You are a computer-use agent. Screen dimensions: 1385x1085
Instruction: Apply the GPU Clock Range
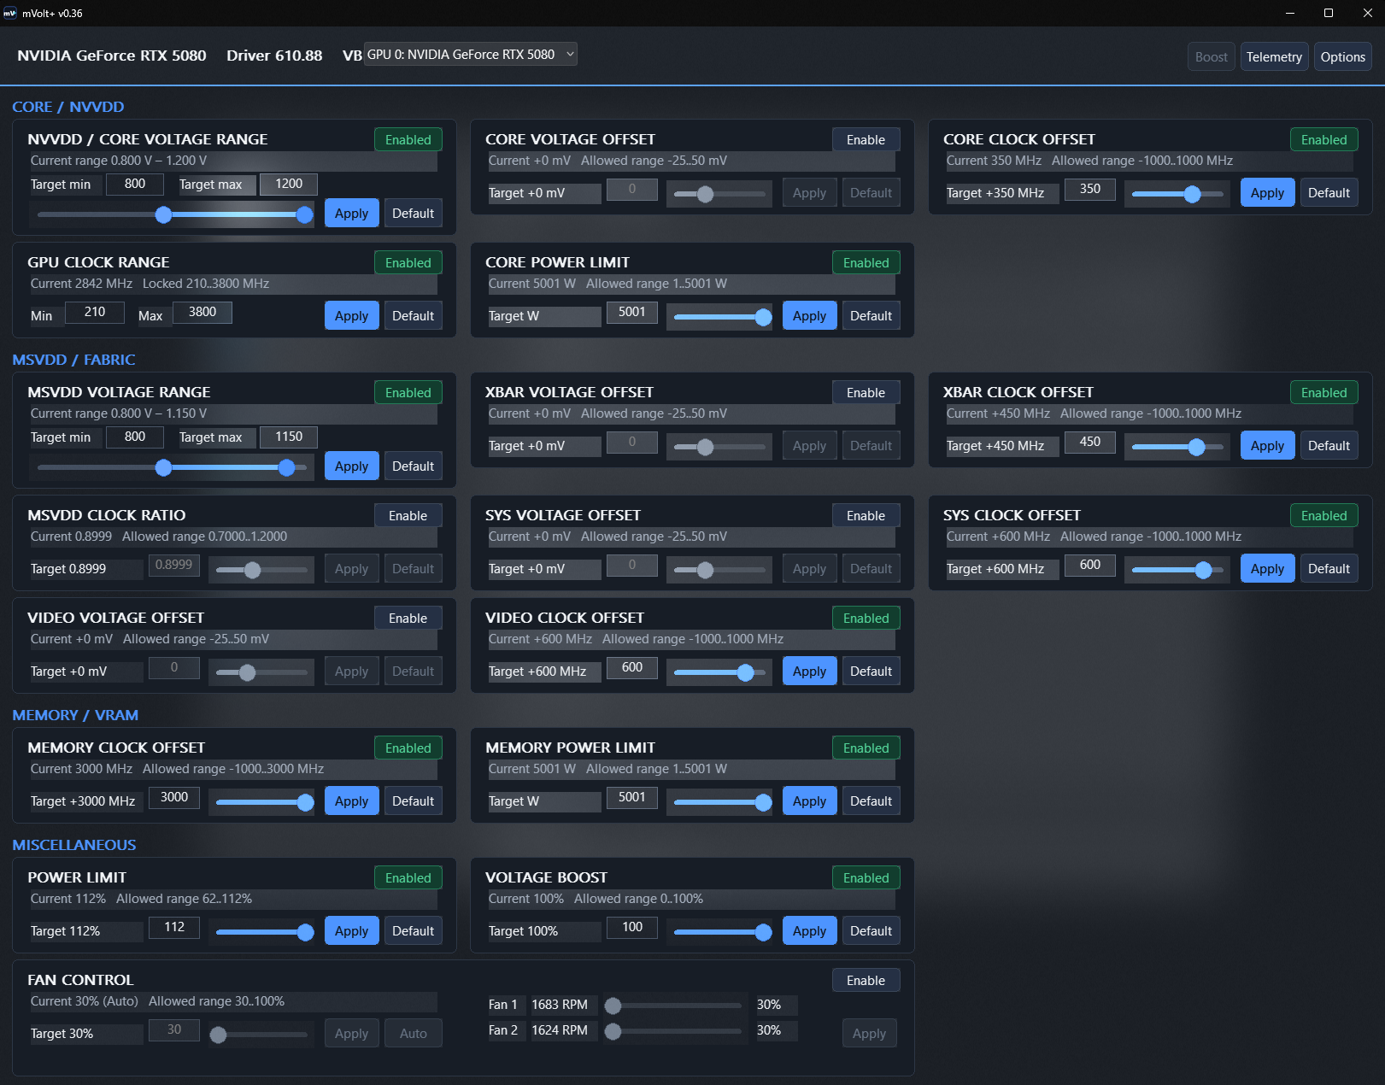(351, 316)
